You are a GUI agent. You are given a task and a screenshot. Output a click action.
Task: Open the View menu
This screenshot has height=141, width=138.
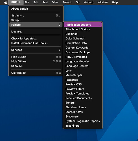[x=55, y=3]
